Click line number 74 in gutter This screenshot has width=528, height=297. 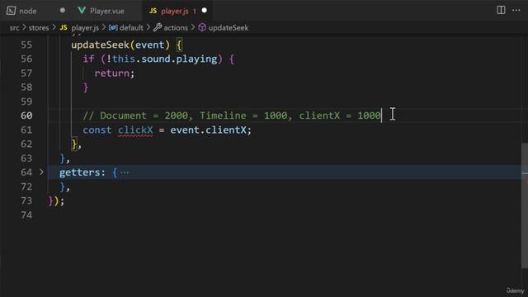point(26,214)
